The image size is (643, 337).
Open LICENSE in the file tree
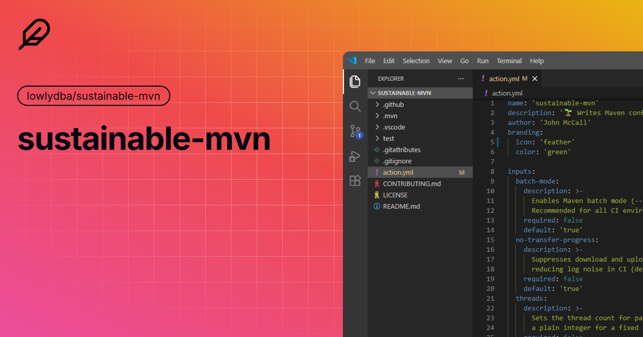pos(420,195)
